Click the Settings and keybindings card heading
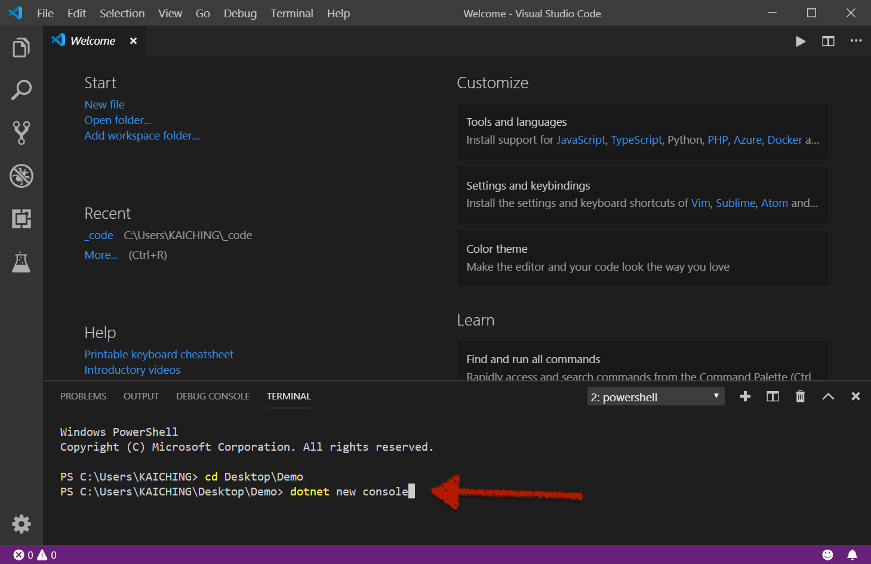 pyautogui.click(x=528, y=185)
